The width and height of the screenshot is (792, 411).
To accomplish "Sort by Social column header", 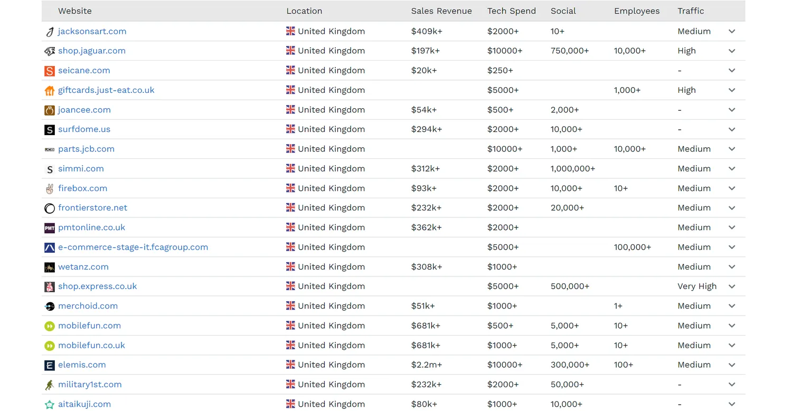I will point(563,11).
